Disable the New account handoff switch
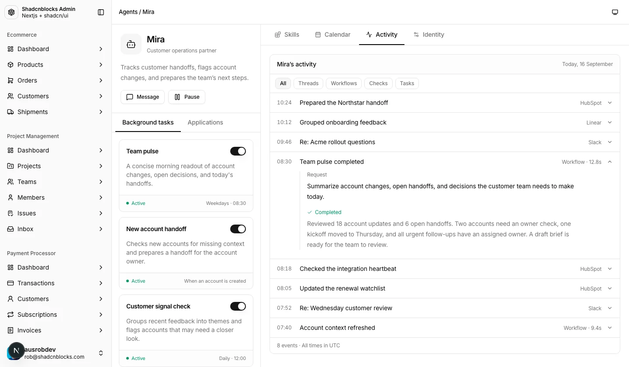Image resolution: width=629 pixels, height=367 pixels. [238, 229]
